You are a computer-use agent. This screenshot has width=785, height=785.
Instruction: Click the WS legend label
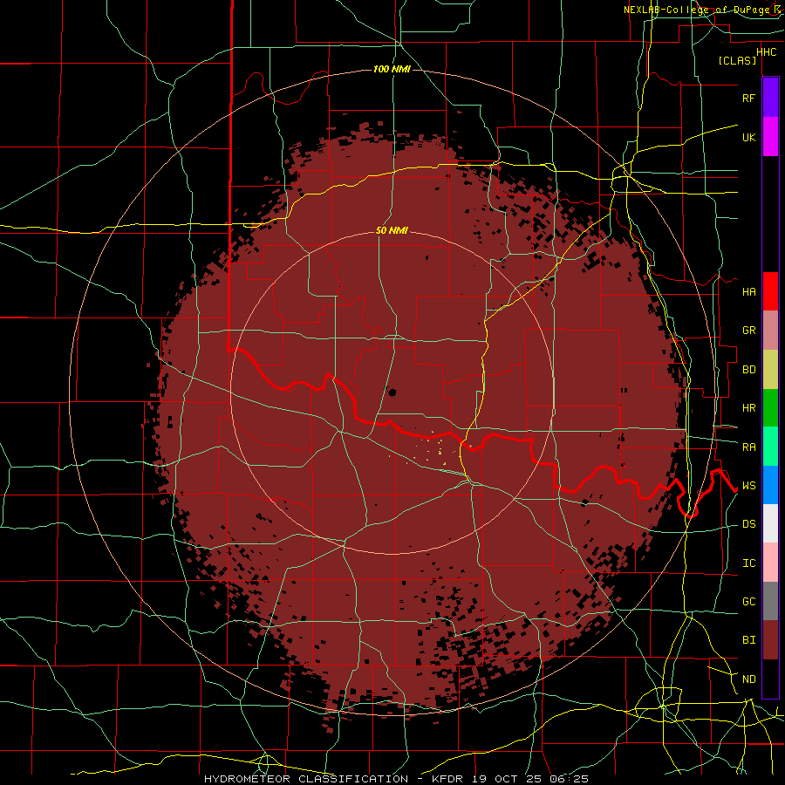pyautogui.click(x=748, y=486)
